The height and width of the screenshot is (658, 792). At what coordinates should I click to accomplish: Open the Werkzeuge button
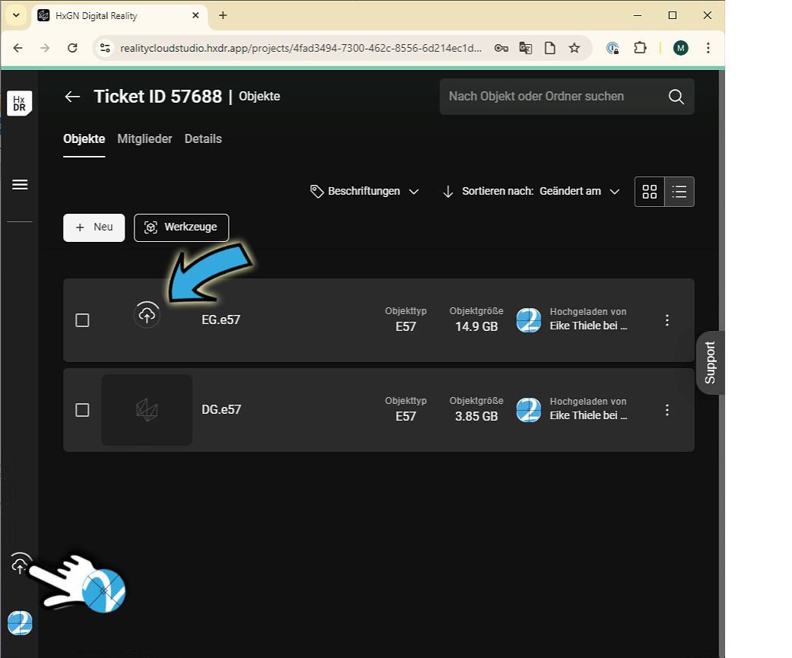[182, 228]
